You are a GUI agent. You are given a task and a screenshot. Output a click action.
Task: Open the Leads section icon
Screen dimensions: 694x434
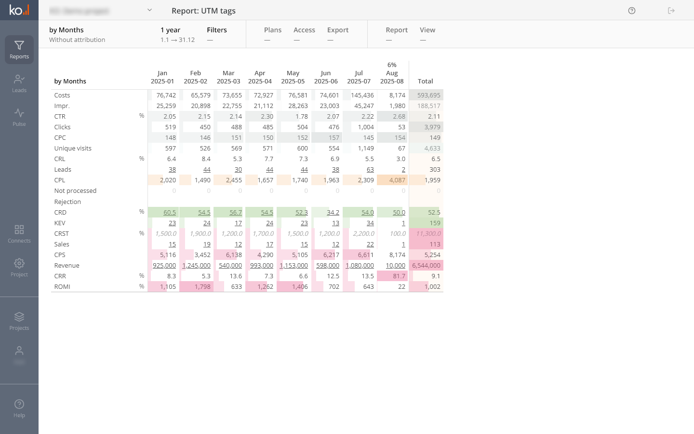19,80
